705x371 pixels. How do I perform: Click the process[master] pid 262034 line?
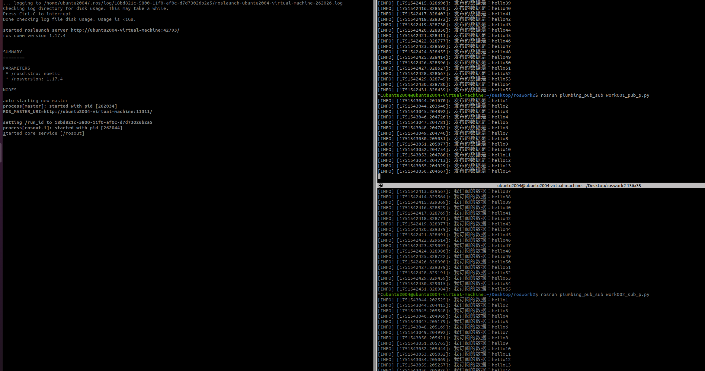coord(60,106)
